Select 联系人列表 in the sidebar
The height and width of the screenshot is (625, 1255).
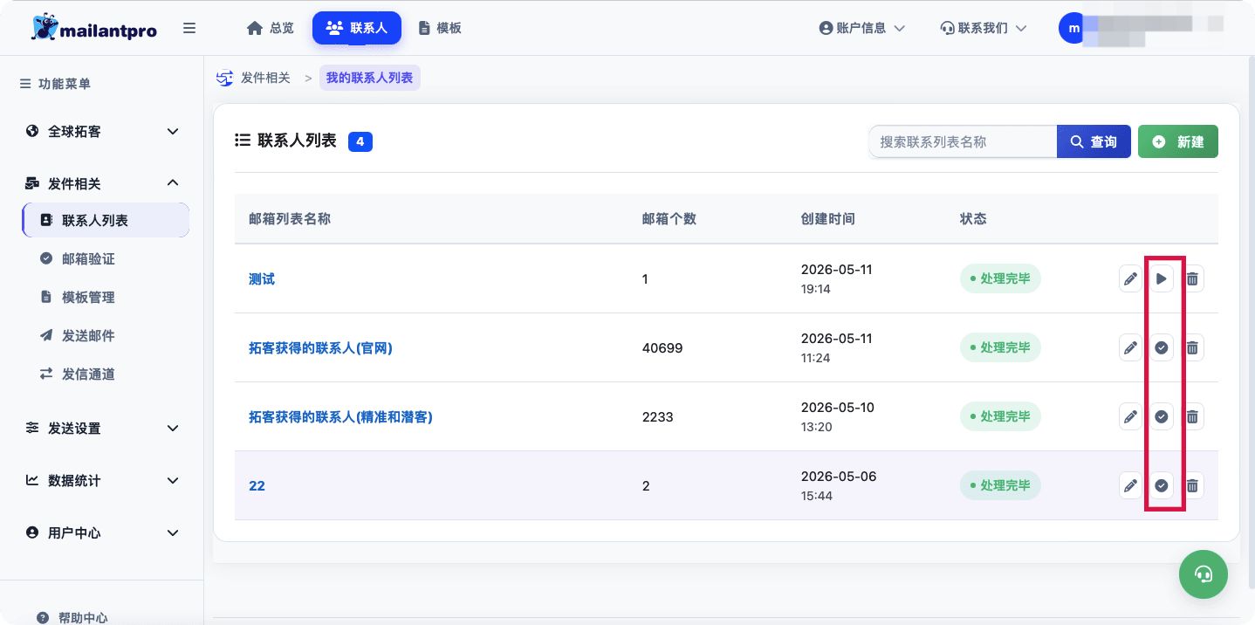point(106,220)
